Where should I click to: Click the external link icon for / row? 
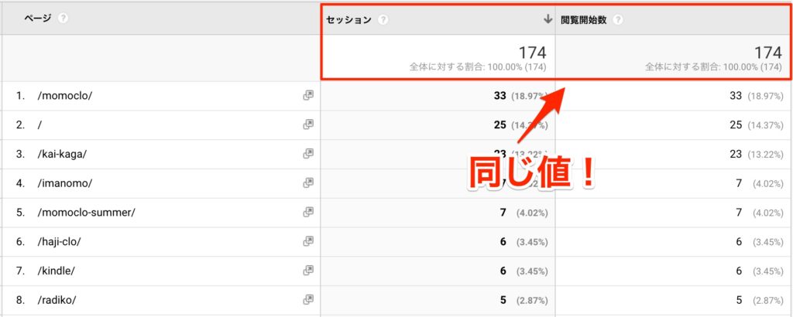[308, 124]
